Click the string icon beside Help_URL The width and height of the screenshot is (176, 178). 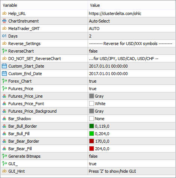point(4,13)
